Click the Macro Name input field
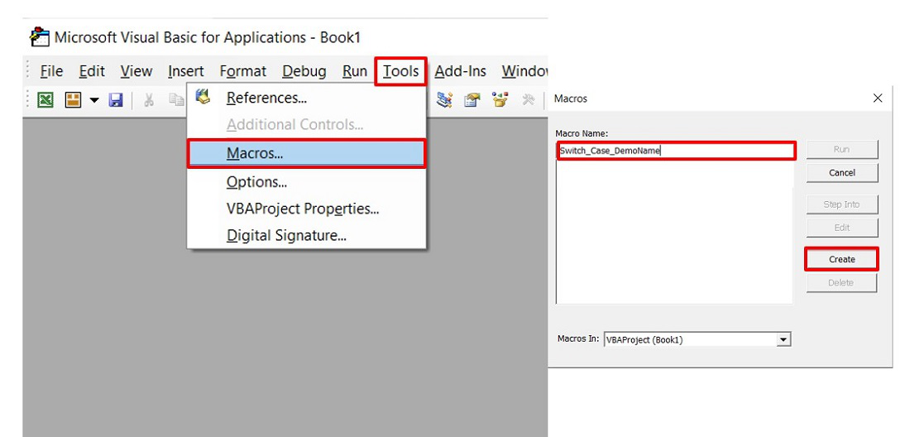910x437 pixels. (x=676, y=151)
